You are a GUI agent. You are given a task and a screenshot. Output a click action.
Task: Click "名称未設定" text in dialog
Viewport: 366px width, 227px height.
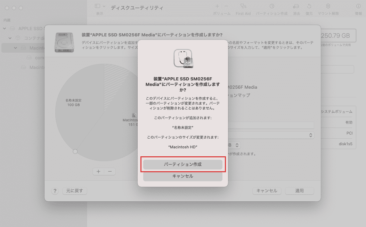183,128
